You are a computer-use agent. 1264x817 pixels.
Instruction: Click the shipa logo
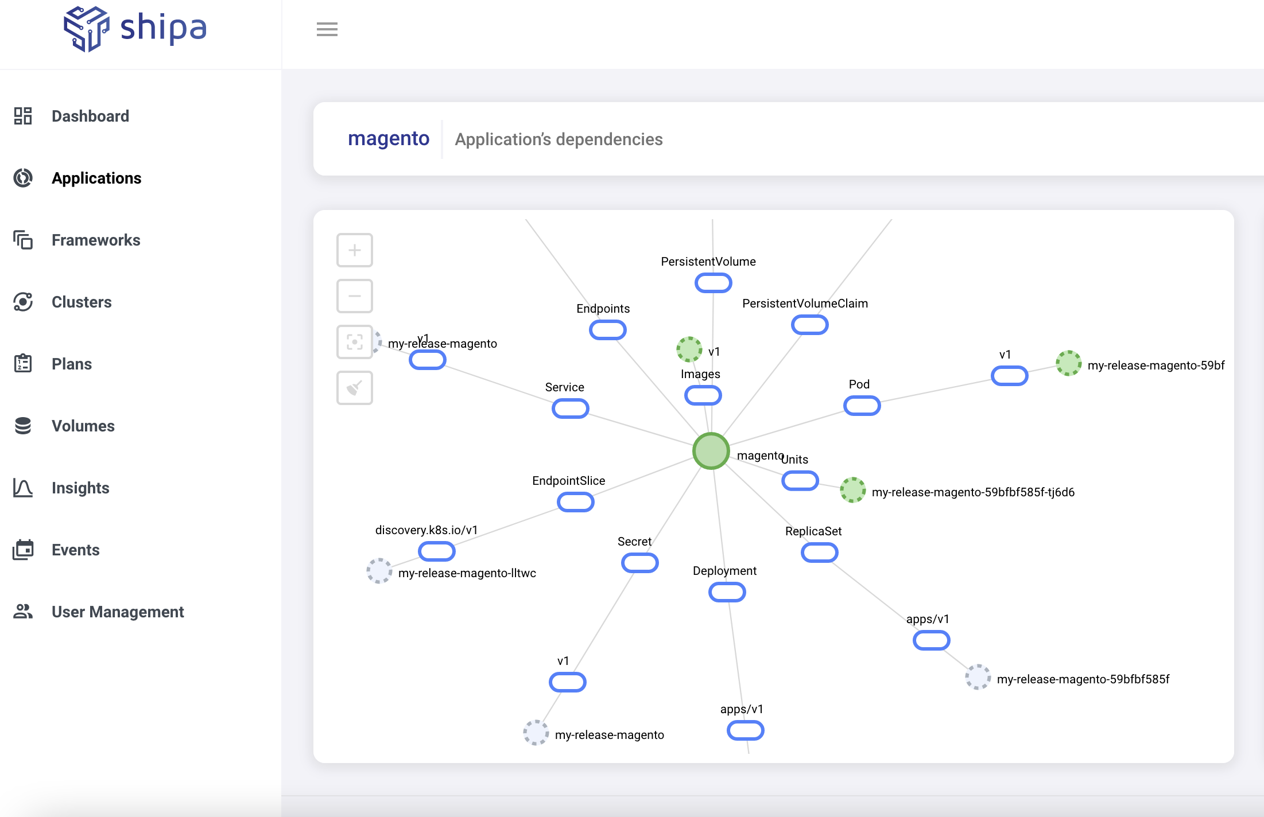click(x=135, y=29)
